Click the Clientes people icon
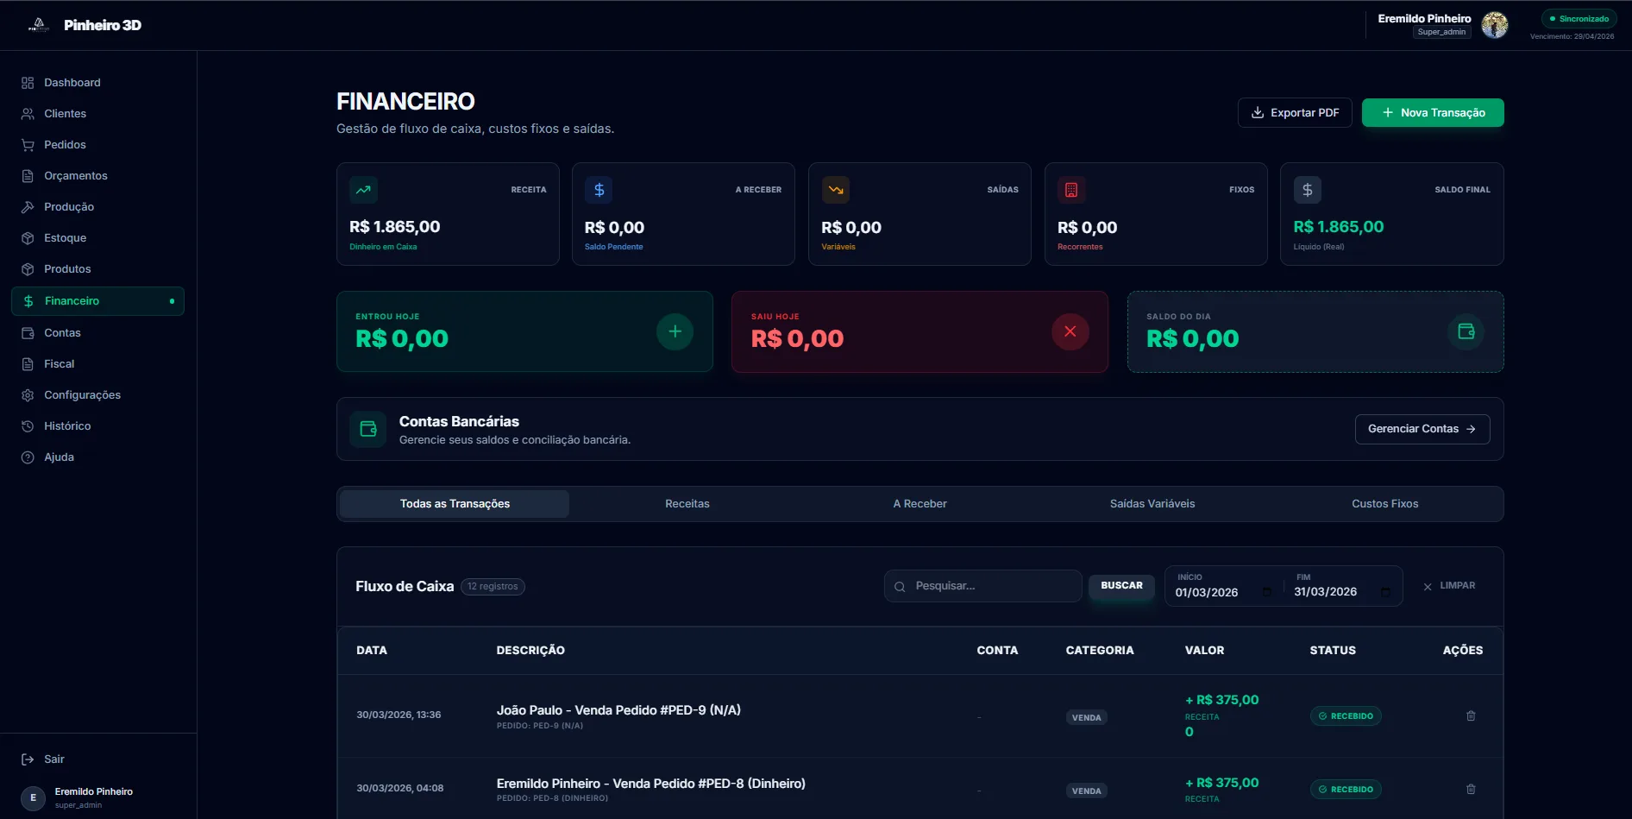The height and width of the screenshot is (819, 1632). pos(28,114)
